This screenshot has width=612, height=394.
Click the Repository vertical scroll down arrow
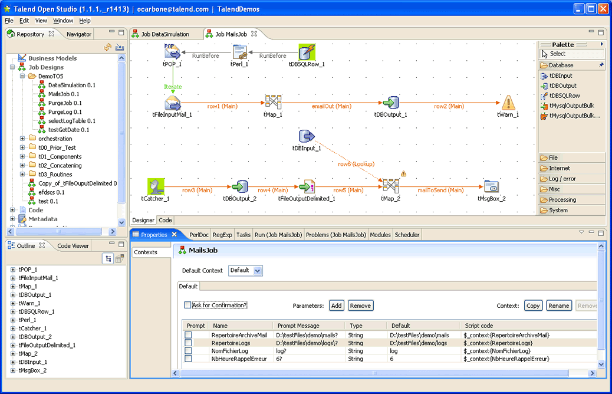[121, 222]
